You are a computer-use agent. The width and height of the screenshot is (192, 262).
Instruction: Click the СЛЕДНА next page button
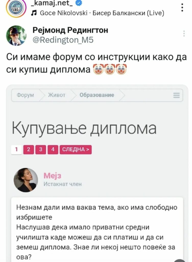pyautogui.click(x=76, y=149)
